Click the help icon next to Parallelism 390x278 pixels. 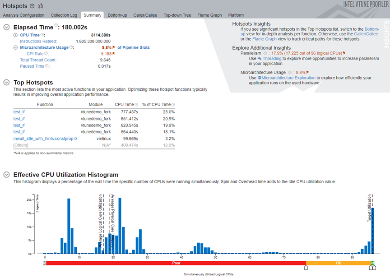[265, 53]
